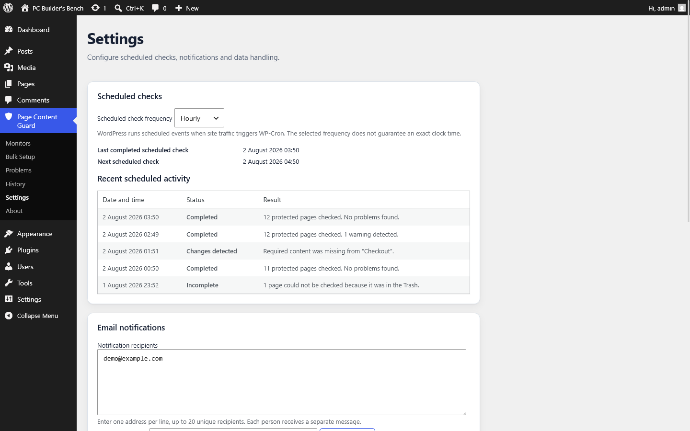Click the 'Date and time' column header
Screen dimensions: 690x431
[x=124, y=200]
